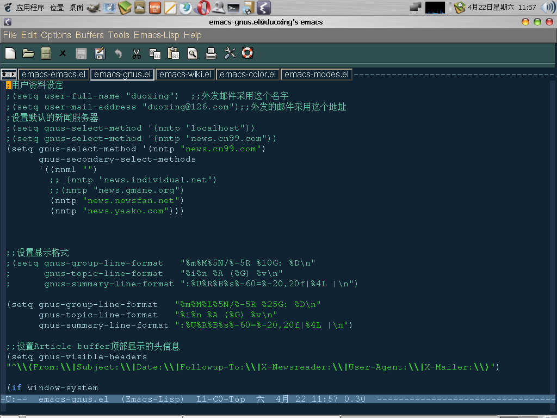This screenshot has width=557, height=418.
Task: Click the window menu icon in title bar
Action: [x=8, y=22]
